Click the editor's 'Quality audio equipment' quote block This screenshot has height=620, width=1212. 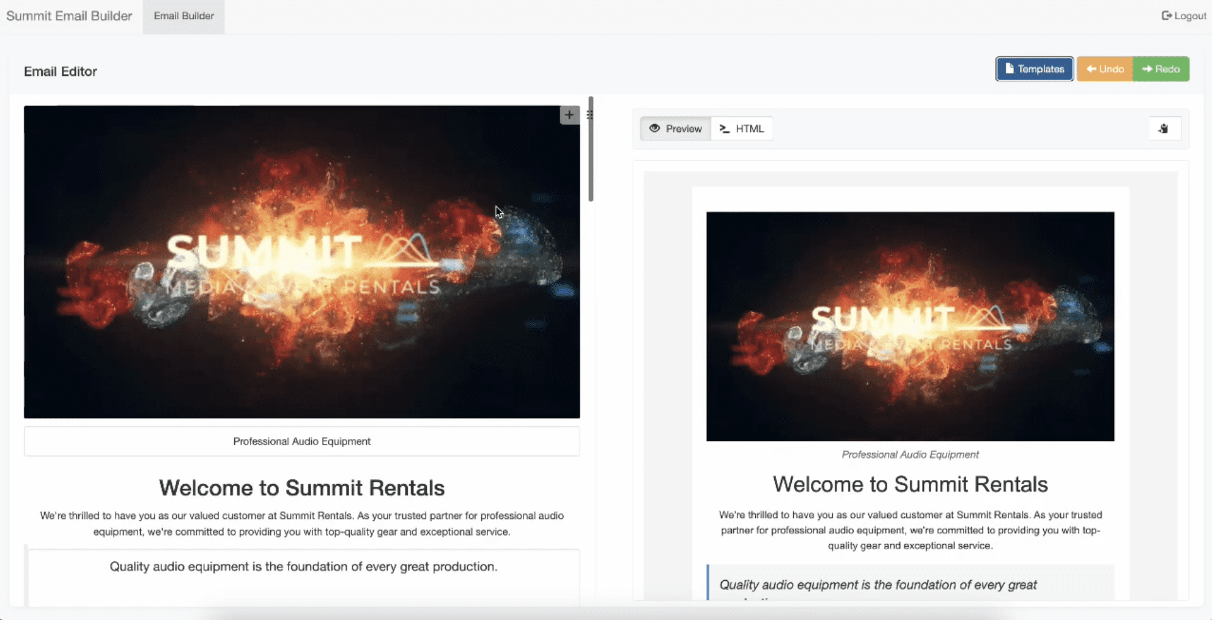(303, 576)
